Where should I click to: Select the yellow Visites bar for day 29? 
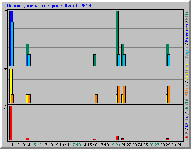pos(167,99)
